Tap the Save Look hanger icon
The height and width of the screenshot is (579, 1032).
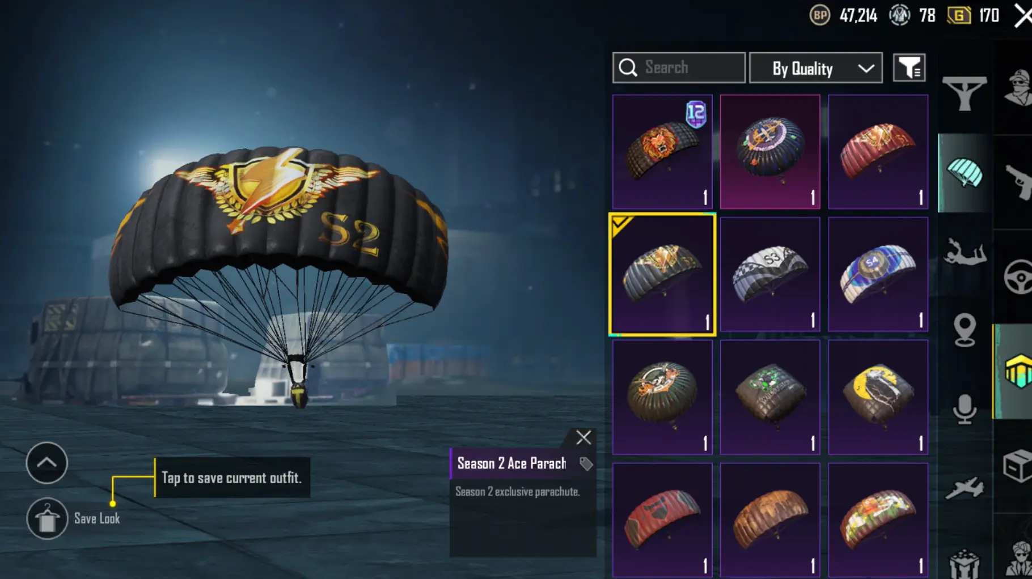coord(47,518)
